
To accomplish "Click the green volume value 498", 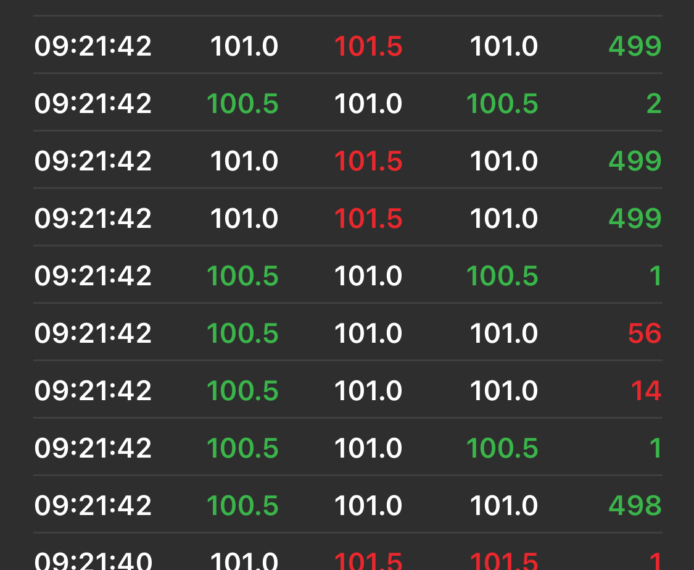I will click(x=635, y=506).
